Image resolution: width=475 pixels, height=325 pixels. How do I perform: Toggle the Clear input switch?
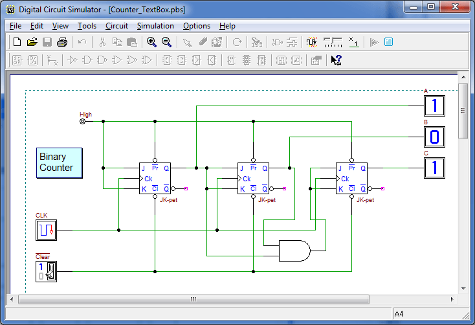(47, 271)
